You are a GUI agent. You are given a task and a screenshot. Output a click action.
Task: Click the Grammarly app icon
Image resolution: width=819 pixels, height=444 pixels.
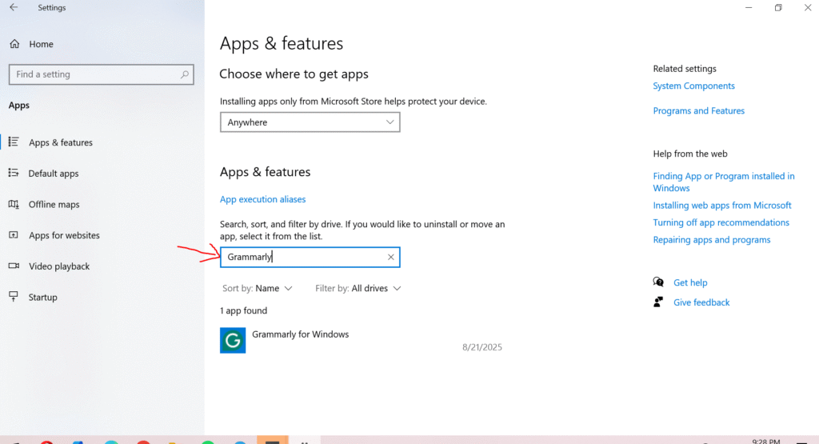(x=233, y=340)
